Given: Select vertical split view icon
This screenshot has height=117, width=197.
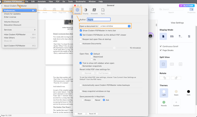Looking at the screenshot, I should click(172, 64).
